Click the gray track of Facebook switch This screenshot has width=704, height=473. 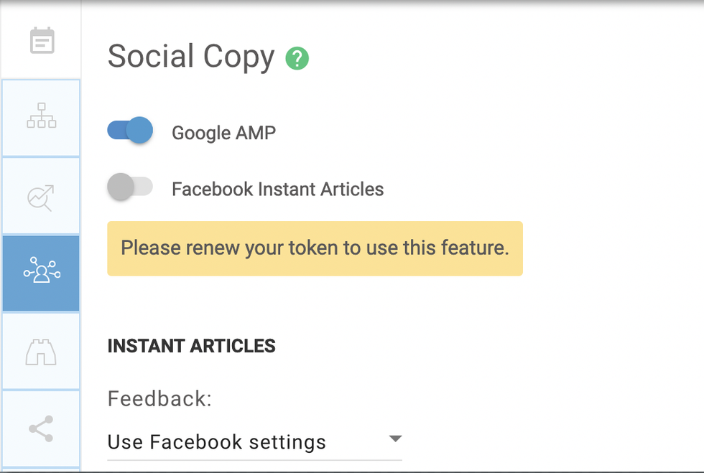pos(144,187)
